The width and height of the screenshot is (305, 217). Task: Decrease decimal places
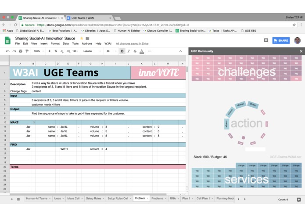point(62,51)
